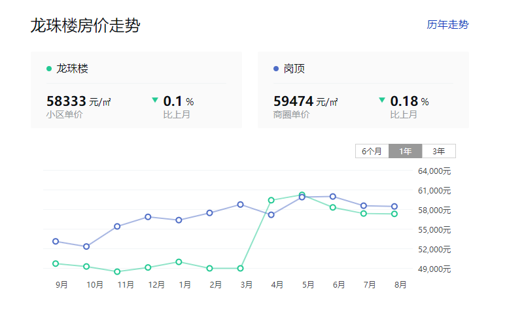Select blue 岗顶 data point for 6月
This screenshot has width=507, height=319.
click(x=333, y=197)
